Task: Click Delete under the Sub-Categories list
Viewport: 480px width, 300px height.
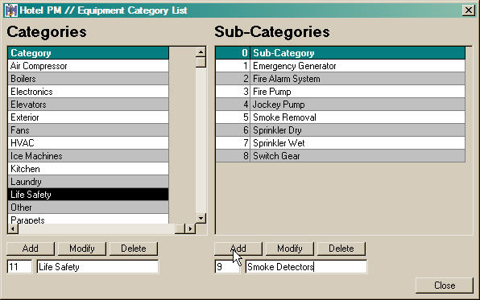Action: click(341, 249)
